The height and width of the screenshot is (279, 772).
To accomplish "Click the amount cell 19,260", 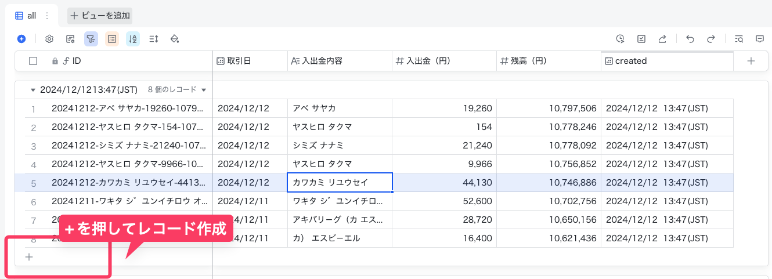I will pyautogui.click(x=444, y=108).
